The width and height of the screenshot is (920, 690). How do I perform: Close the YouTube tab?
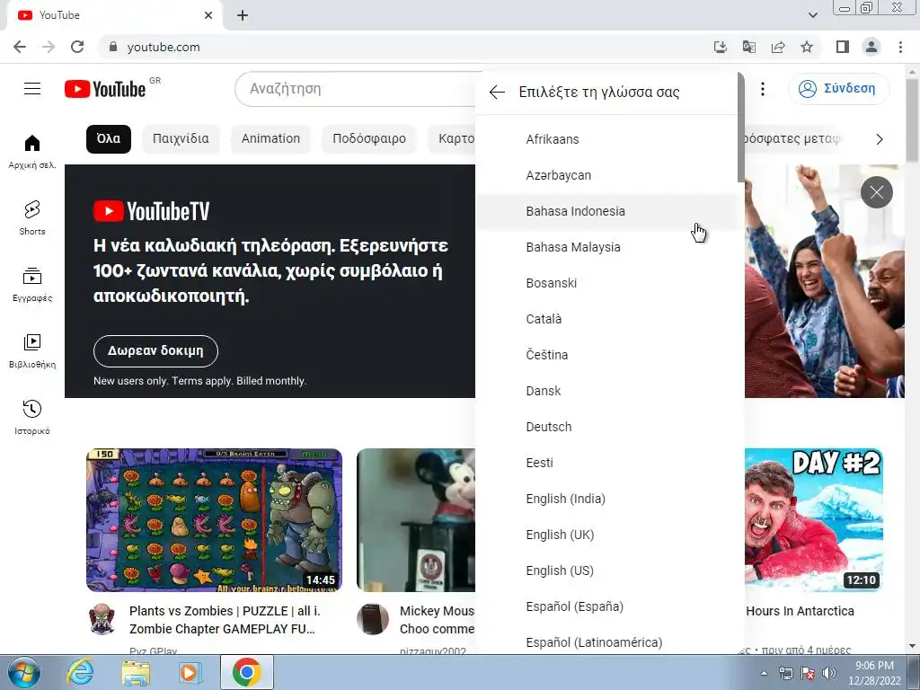[x=208, y=15]
